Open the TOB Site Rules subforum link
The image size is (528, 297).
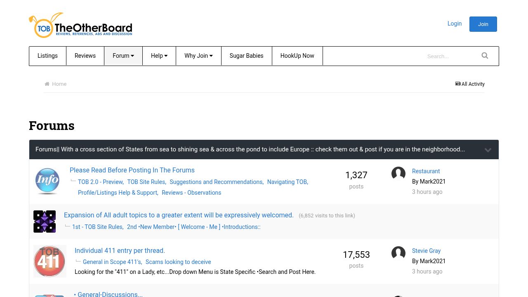coord(146,182)
